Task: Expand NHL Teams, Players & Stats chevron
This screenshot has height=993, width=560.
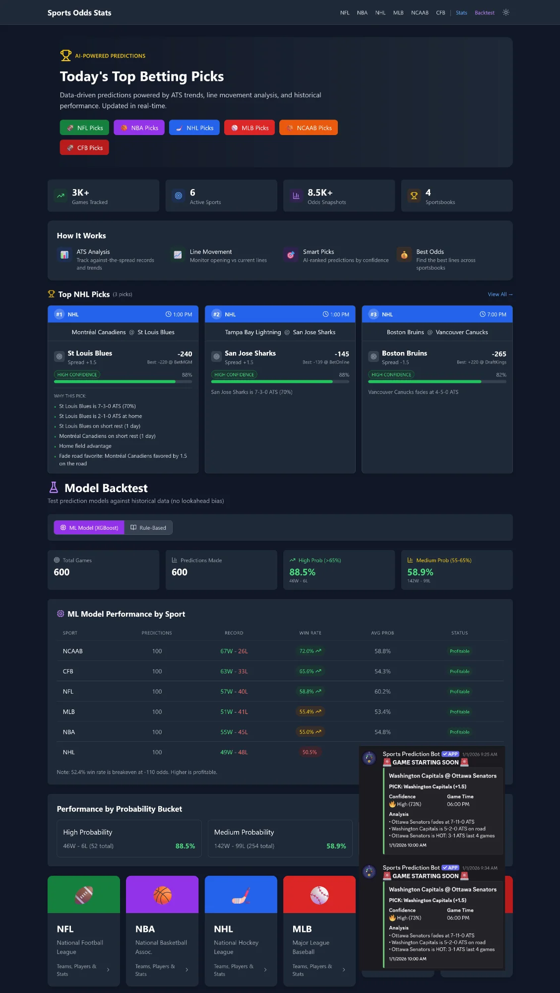Action: 265,970
